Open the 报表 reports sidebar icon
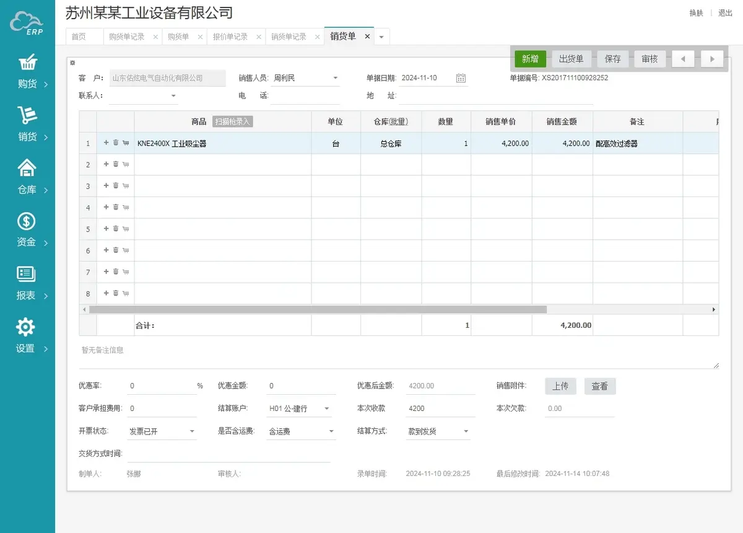Image resolution: width=743 pixels, height=533 pixels. (26, 274)
